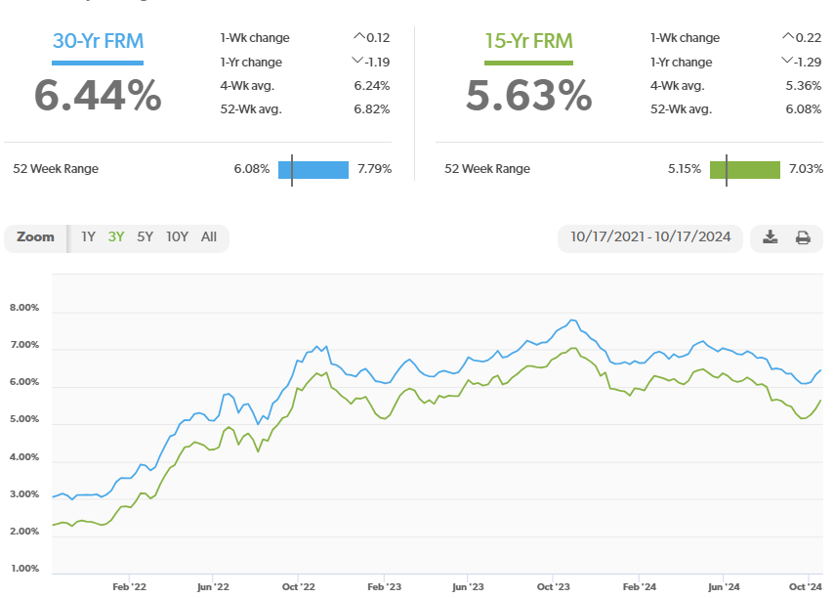
Task: Select the 30-Yr FRM heading
Action: [x=98, y=41]
